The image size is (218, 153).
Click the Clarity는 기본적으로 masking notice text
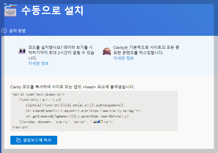point(146,50)
